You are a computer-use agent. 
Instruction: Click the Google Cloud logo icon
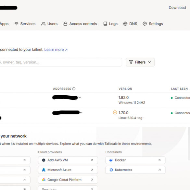click(44, 180)
